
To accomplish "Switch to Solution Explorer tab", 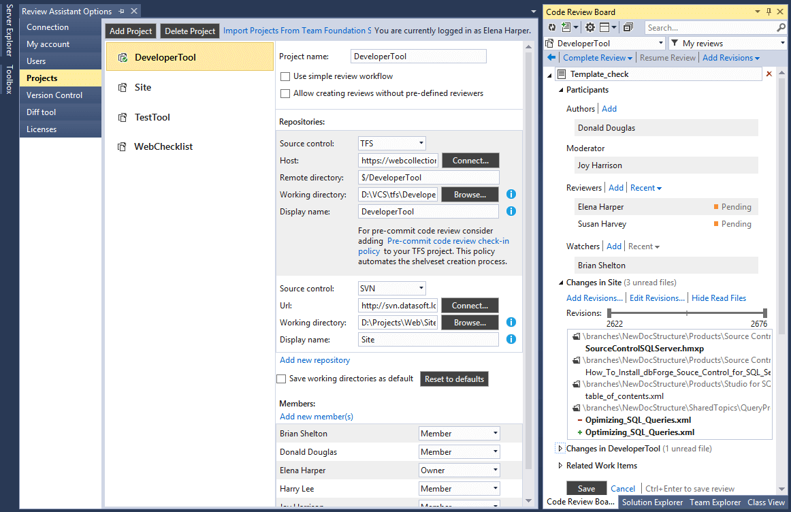I will [x=652, y=502].
